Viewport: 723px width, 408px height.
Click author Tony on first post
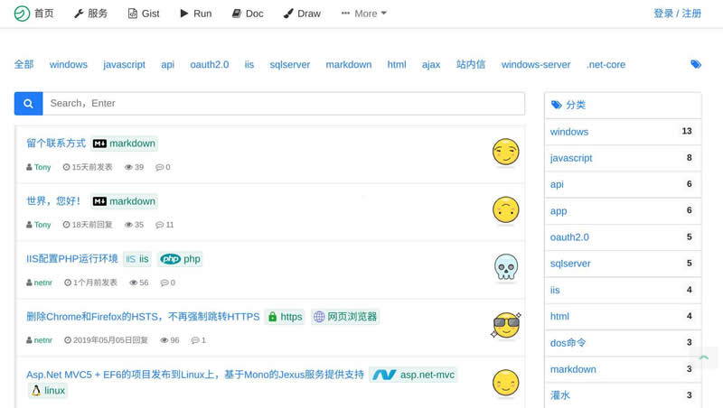[42, 168]
